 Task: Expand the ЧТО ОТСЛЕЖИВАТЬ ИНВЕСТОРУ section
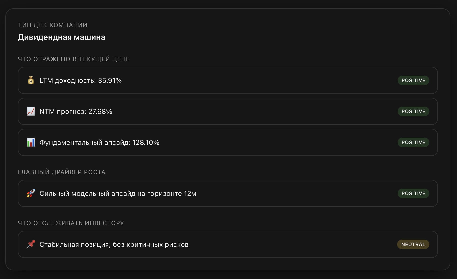[x=71, y=223]
